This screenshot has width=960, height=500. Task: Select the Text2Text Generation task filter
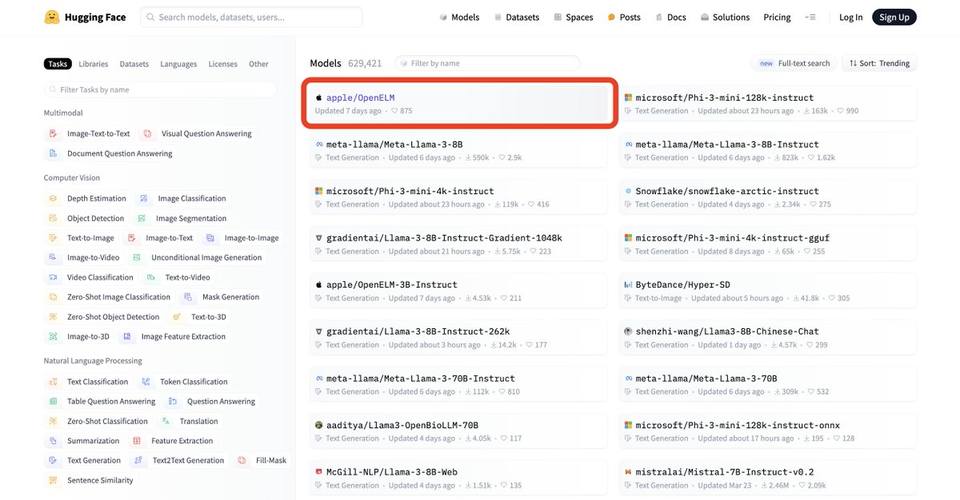point(178,460)
